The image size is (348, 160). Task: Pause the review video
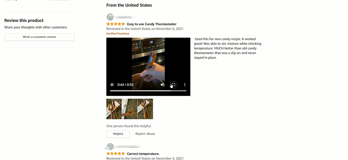tap(112, 84)
